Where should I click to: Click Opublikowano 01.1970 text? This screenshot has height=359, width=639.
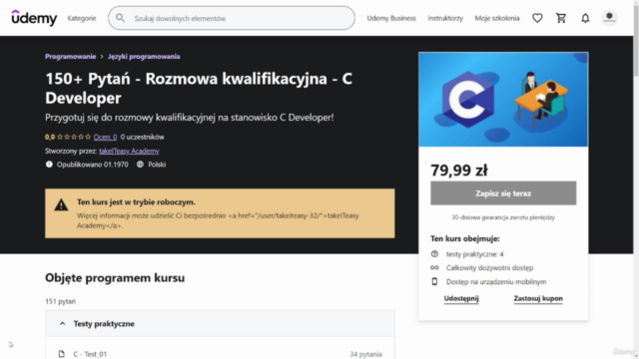(x=93, y=165)
